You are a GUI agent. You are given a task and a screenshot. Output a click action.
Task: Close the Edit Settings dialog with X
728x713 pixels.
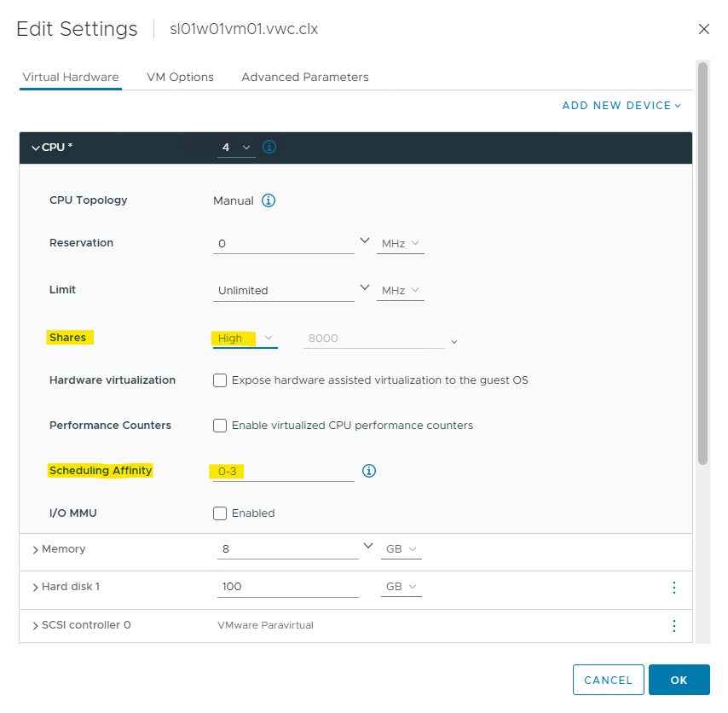(x=704, y=29)
